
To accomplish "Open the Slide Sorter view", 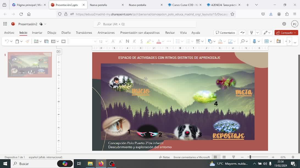I will pos(224,157).
